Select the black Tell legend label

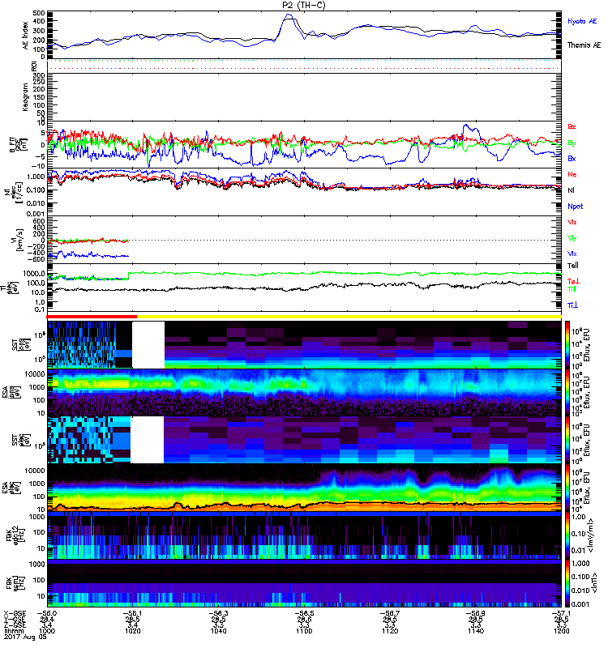point(572,266)
